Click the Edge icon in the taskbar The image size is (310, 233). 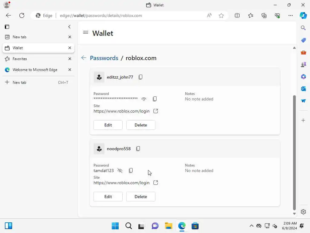(x=182, y=226)
